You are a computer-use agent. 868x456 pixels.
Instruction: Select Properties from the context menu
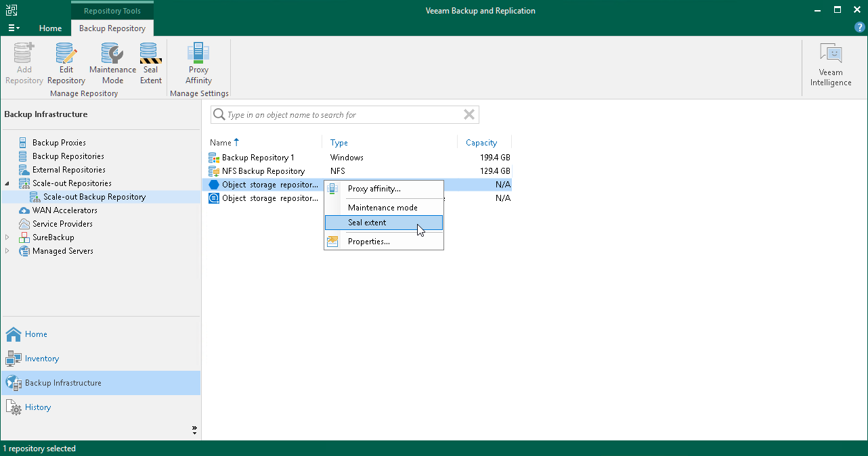tap(368, 242)
